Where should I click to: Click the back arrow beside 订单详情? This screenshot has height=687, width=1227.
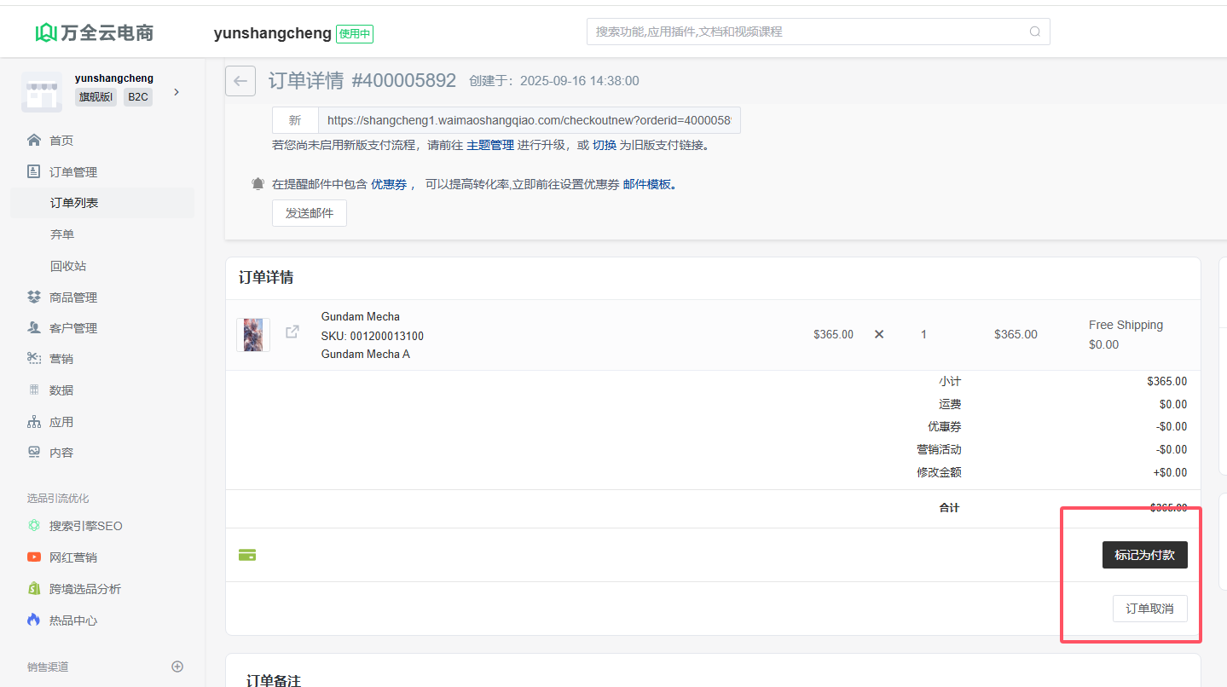(240, 81)
